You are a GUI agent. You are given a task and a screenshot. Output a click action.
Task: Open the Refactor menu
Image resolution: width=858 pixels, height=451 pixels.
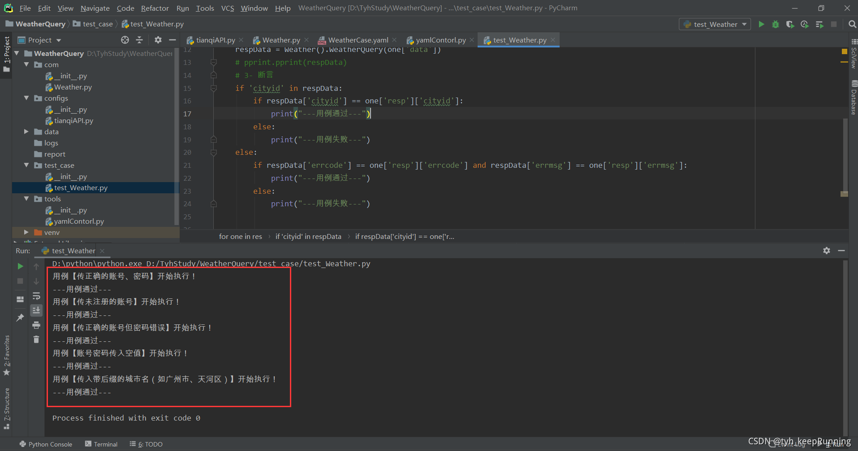click(x=155, y=8)
